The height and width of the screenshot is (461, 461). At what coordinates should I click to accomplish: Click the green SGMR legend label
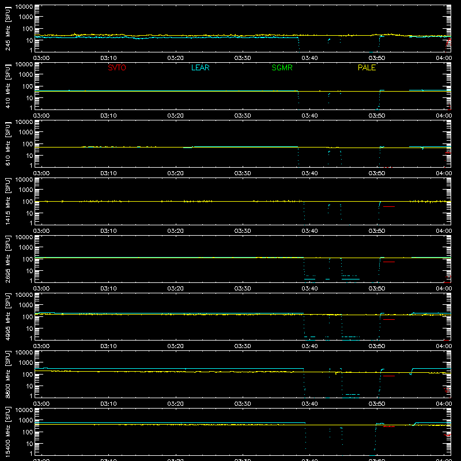[282, 67]
